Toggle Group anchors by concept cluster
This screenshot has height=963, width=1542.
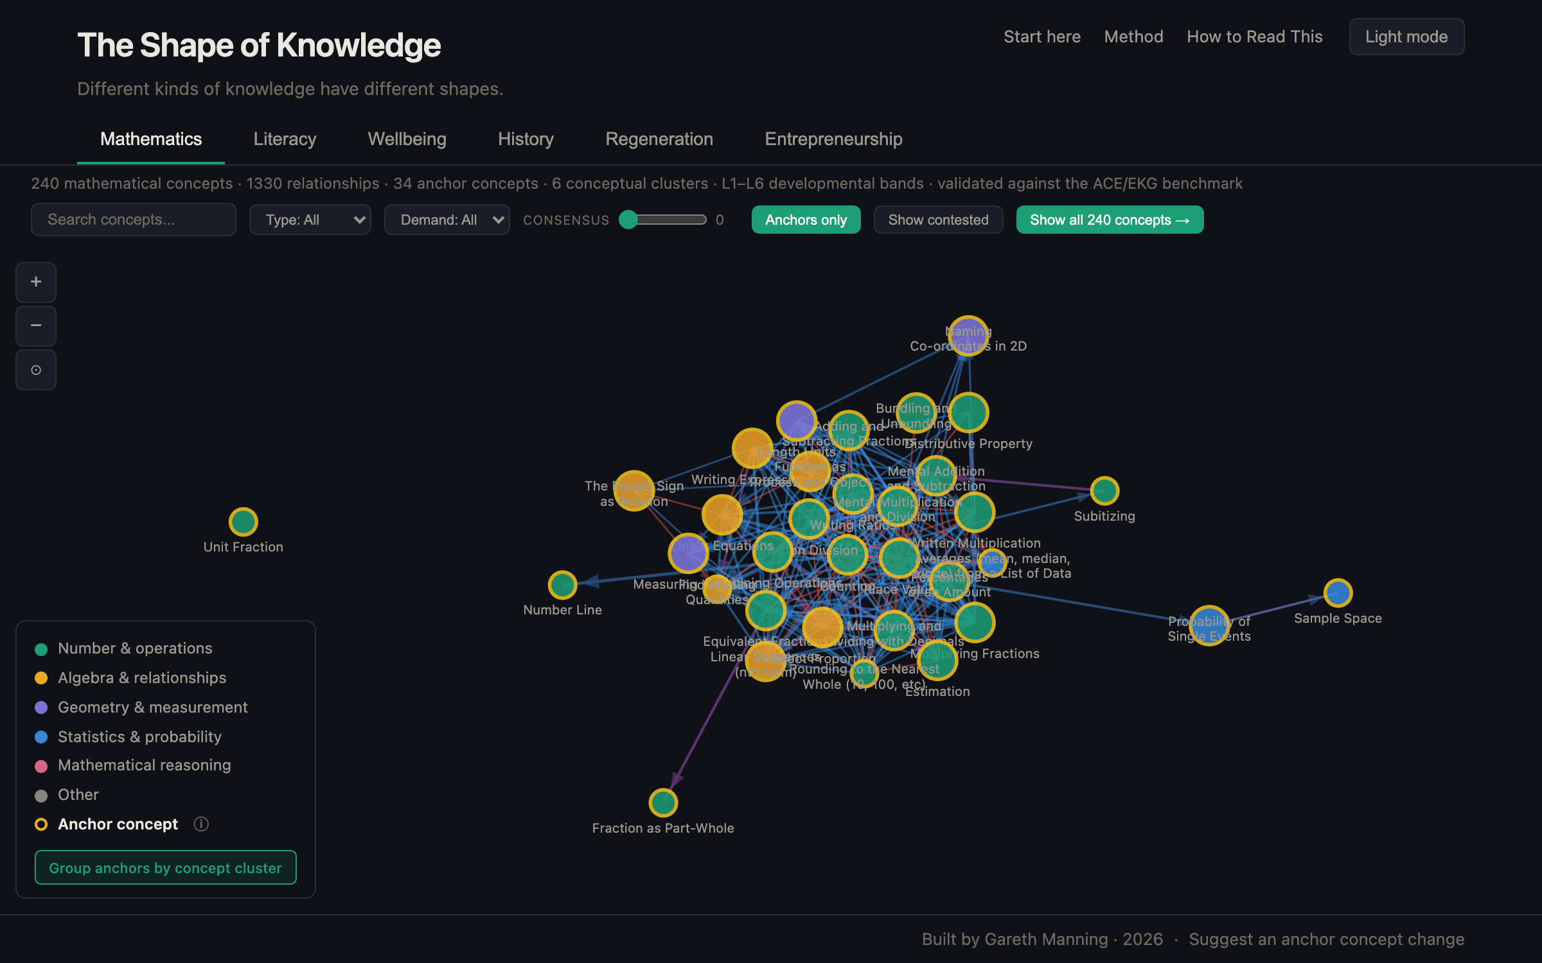tap(165, 867)
